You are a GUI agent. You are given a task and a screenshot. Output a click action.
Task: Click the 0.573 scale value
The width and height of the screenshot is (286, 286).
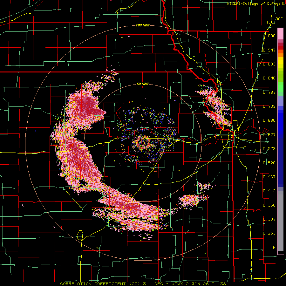click(269, 148)
